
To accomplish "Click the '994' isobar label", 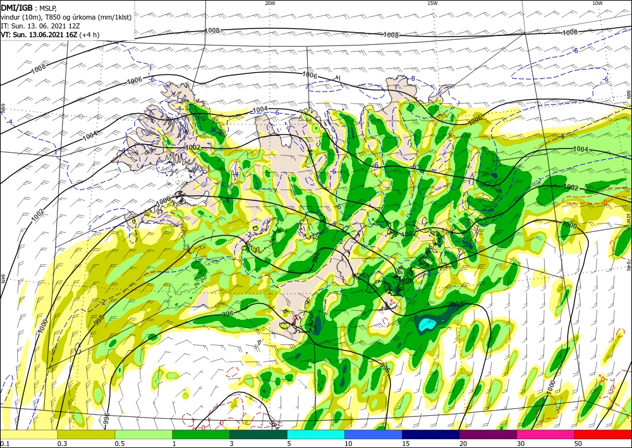I will tap(274, 424).
